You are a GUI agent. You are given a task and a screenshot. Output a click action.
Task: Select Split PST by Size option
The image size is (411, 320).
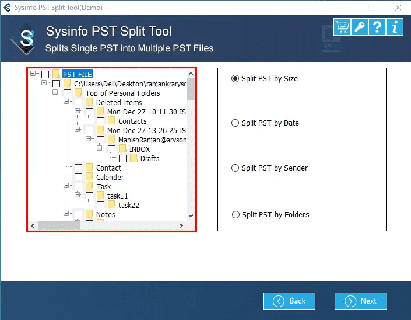point(265,78)
